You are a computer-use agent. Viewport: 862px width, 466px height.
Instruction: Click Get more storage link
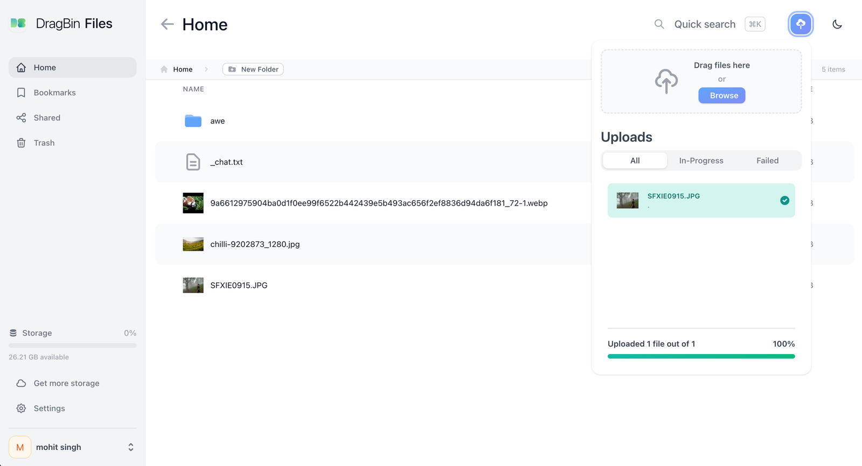click(x=66, y=383)
